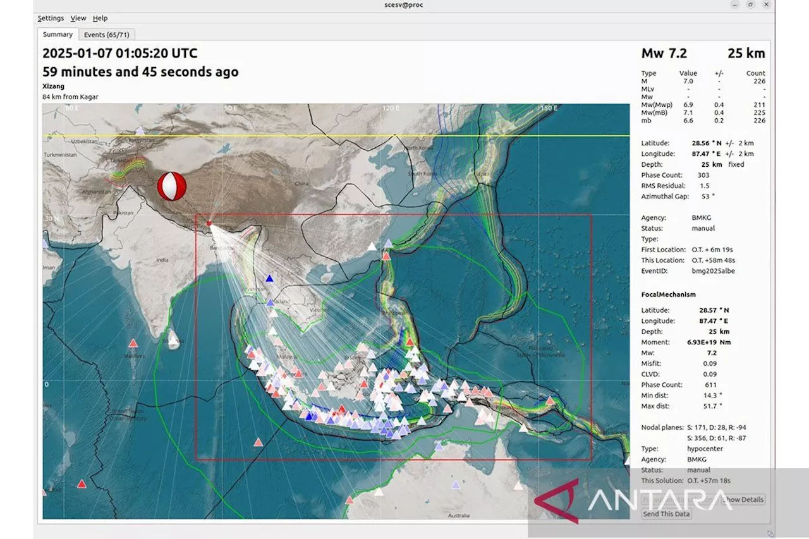Click the Min dist value 14.3 °
The height and width of the screenshot is (539, 809).
coord(712,396)
